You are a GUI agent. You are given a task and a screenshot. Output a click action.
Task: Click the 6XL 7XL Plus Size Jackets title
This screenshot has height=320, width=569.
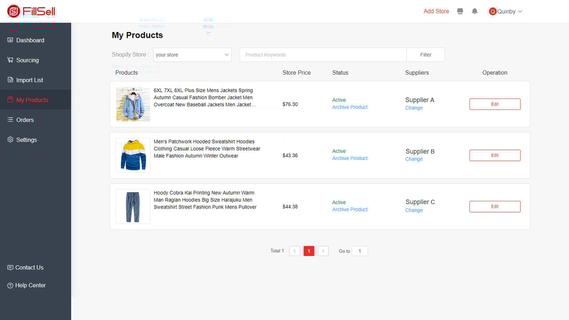tap(204, 98)
